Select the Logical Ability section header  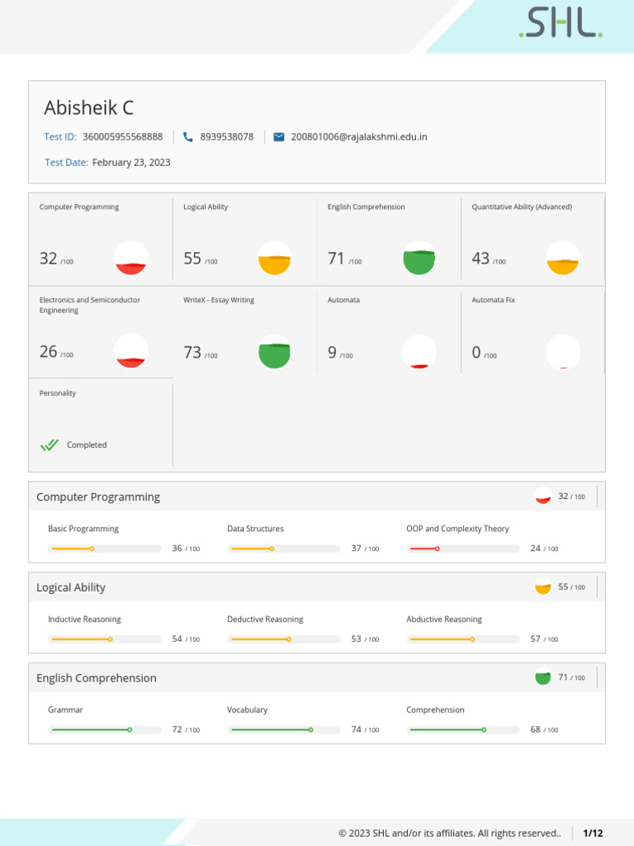point(71,587)
